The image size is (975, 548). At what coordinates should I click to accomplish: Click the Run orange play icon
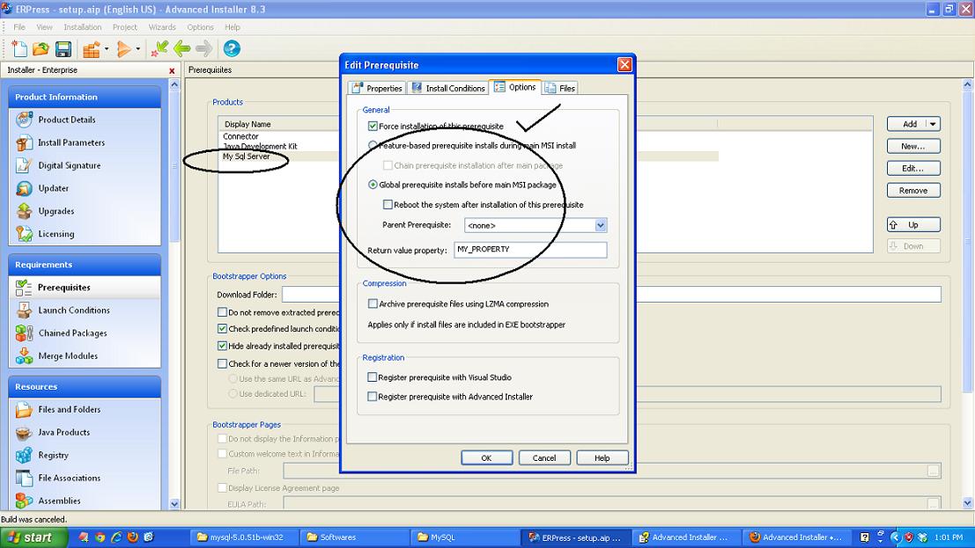tap(124, 49)
